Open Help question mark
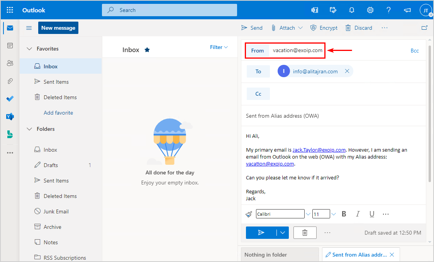 click(388, 10)
